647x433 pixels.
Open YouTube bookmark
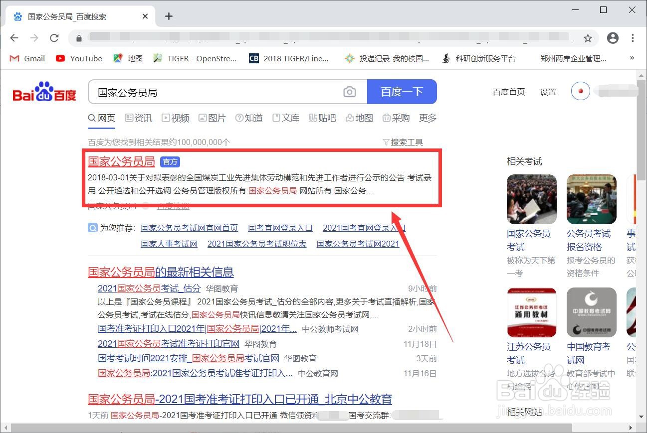click(x=79, y=58)
